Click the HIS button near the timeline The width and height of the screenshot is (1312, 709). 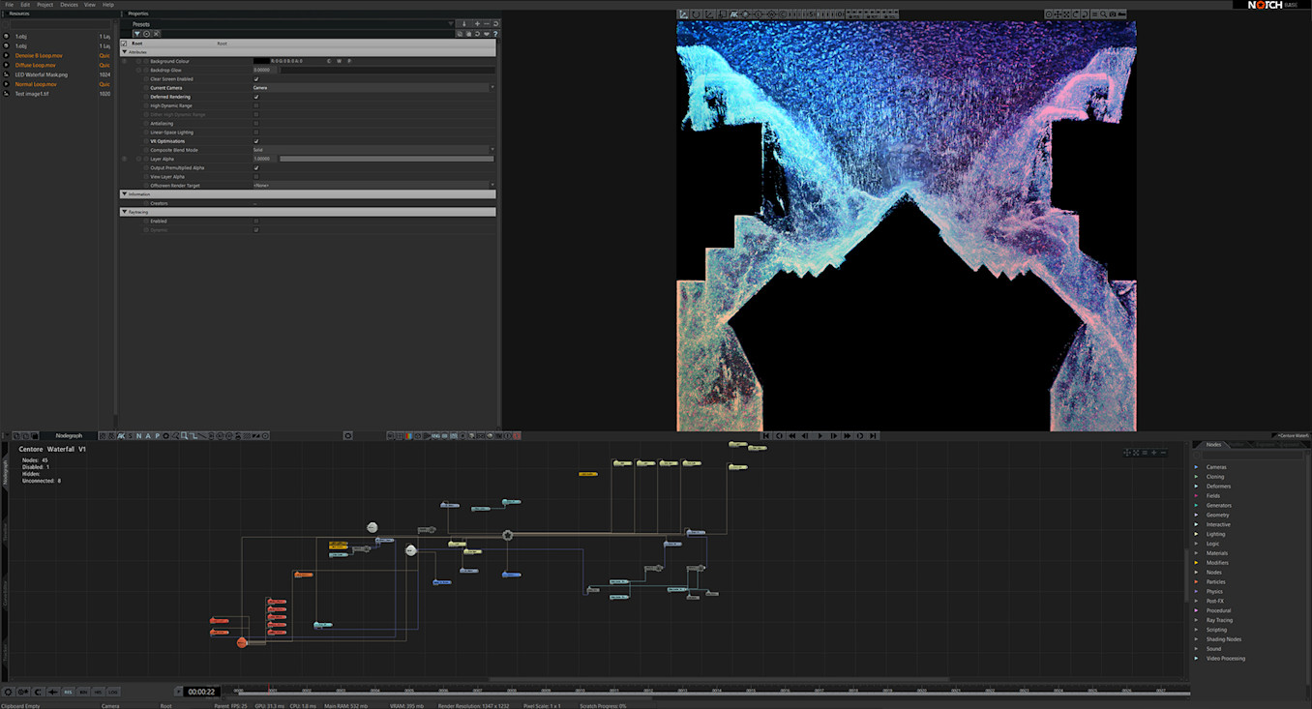pyautogui.click(x=98, y=692)
